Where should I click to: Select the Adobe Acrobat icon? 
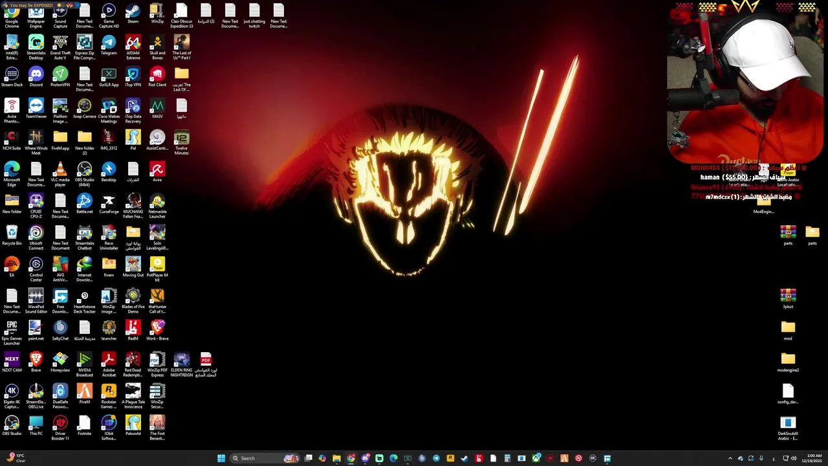[109, 365]
